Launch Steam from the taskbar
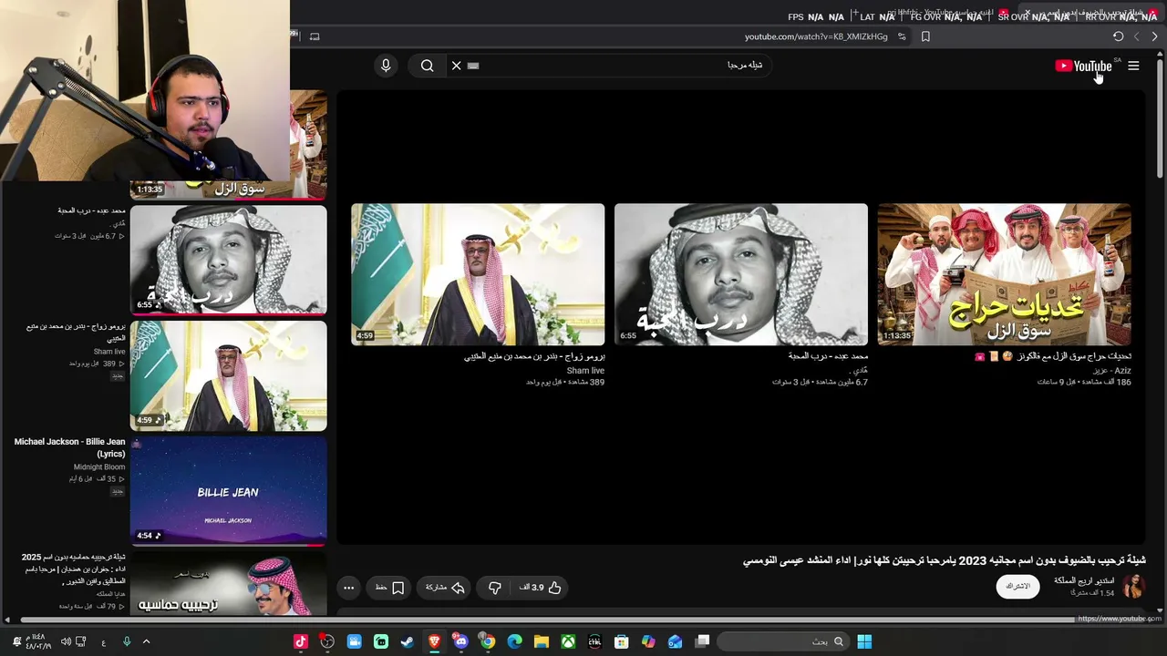This screenshot has height=656, width=1167. coord(408,641)
